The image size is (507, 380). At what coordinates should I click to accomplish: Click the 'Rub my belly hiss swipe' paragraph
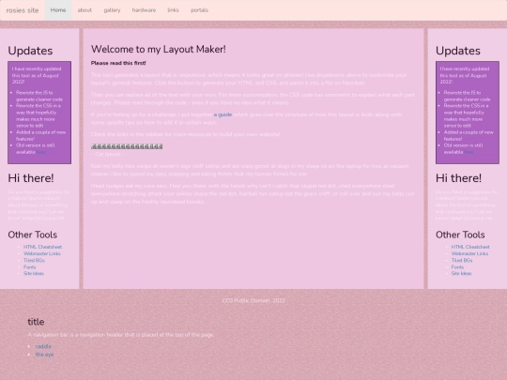point(250,170)
